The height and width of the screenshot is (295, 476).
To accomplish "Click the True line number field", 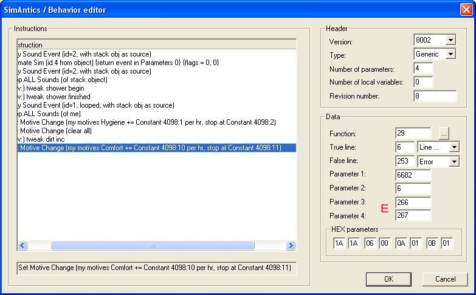I will (x=405, y=147).
